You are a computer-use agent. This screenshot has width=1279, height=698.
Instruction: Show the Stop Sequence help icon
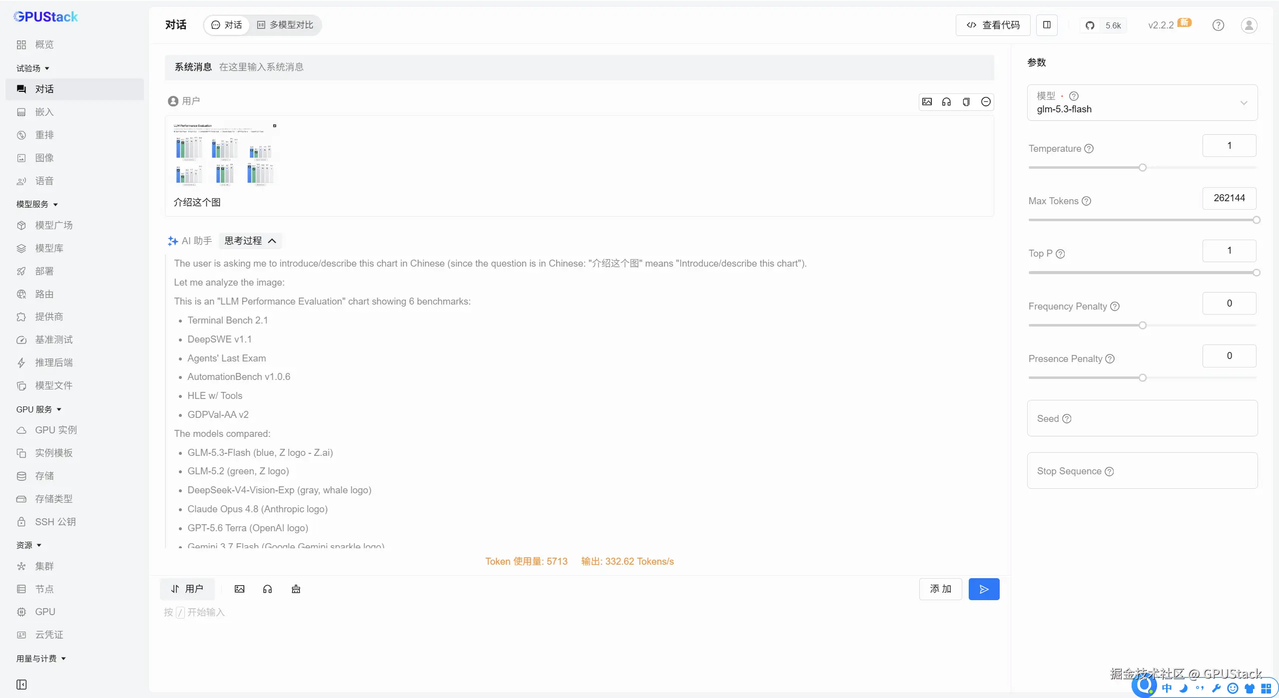click(x=1109, y=471)
